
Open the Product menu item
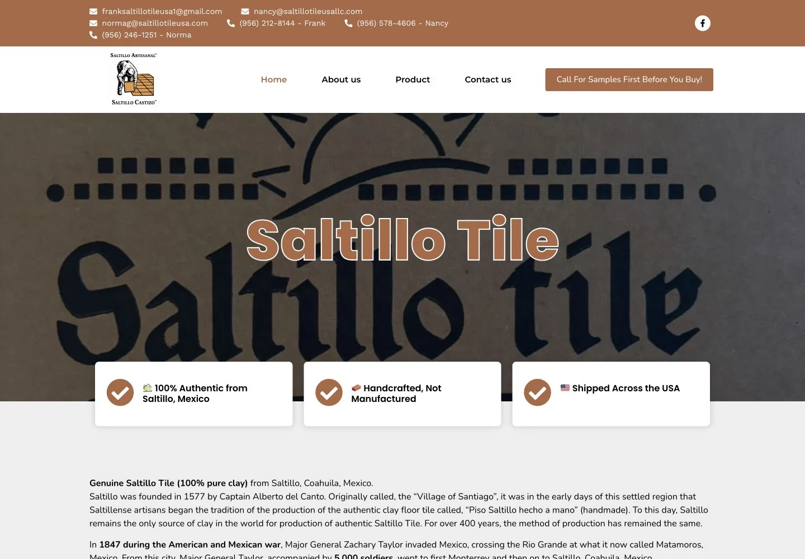click(413, 79)
